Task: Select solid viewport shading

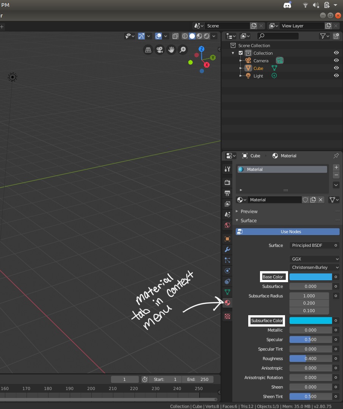Action: tap(192, 36)
